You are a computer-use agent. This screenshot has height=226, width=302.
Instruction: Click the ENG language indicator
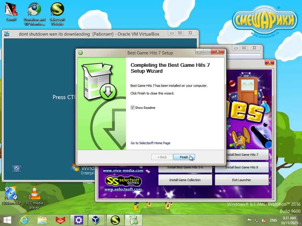(x=273, y=220)
